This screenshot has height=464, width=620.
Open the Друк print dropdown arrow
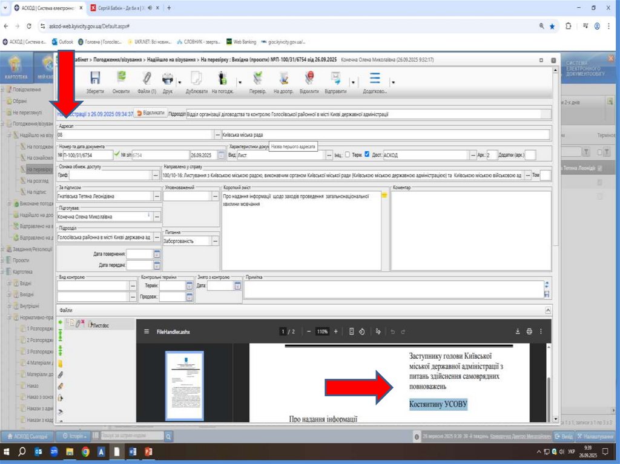point(179,82)
